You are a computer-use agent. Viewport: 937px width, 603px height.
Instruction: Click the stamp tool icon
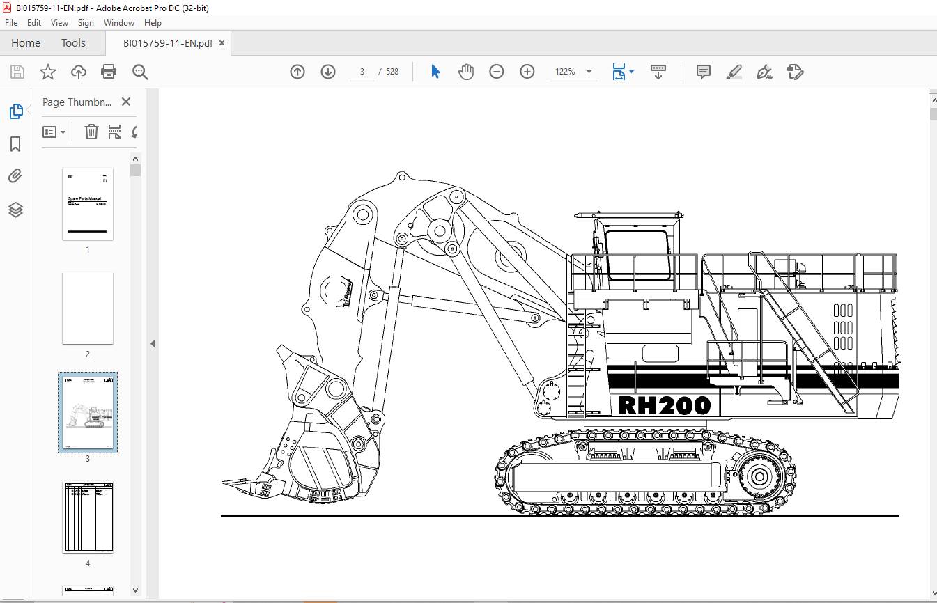pos(796,72)
